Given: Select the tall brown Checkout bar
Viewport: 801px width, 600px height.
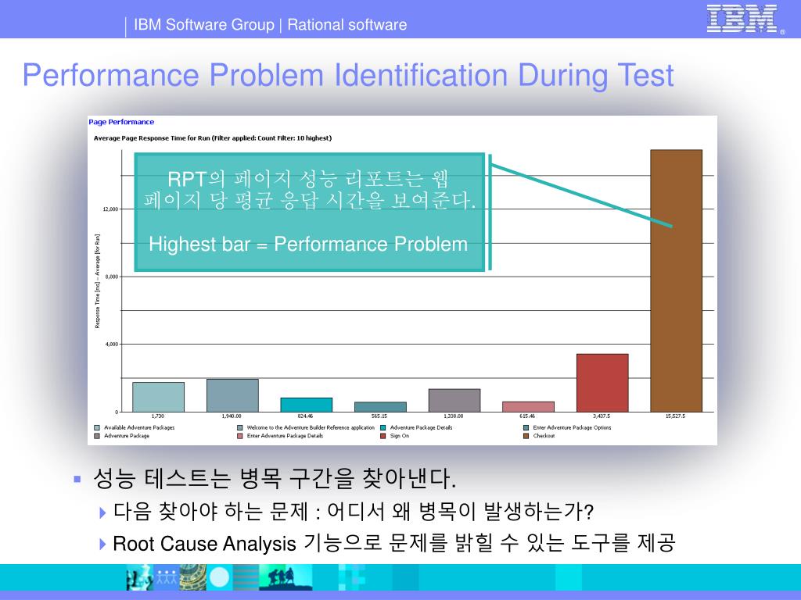Looking at the screenshot, I should (x=676, y=280).
